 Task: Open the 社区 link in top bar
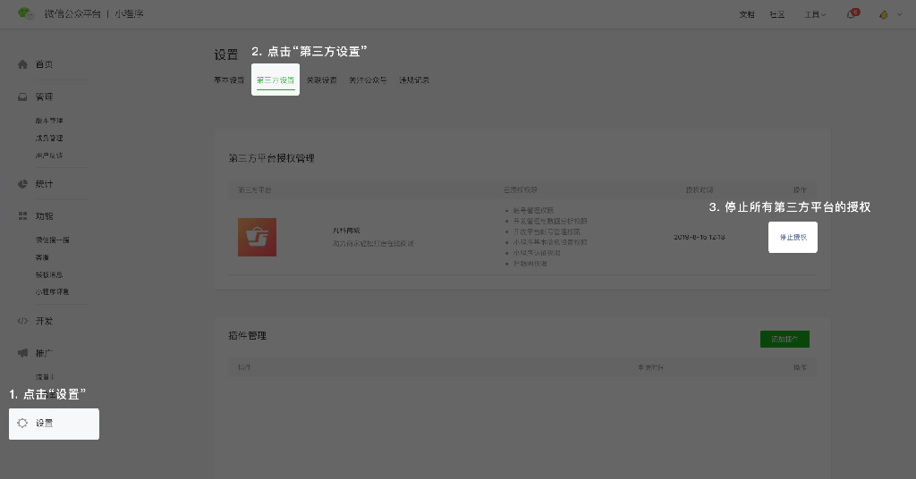(x=777, y=15)
